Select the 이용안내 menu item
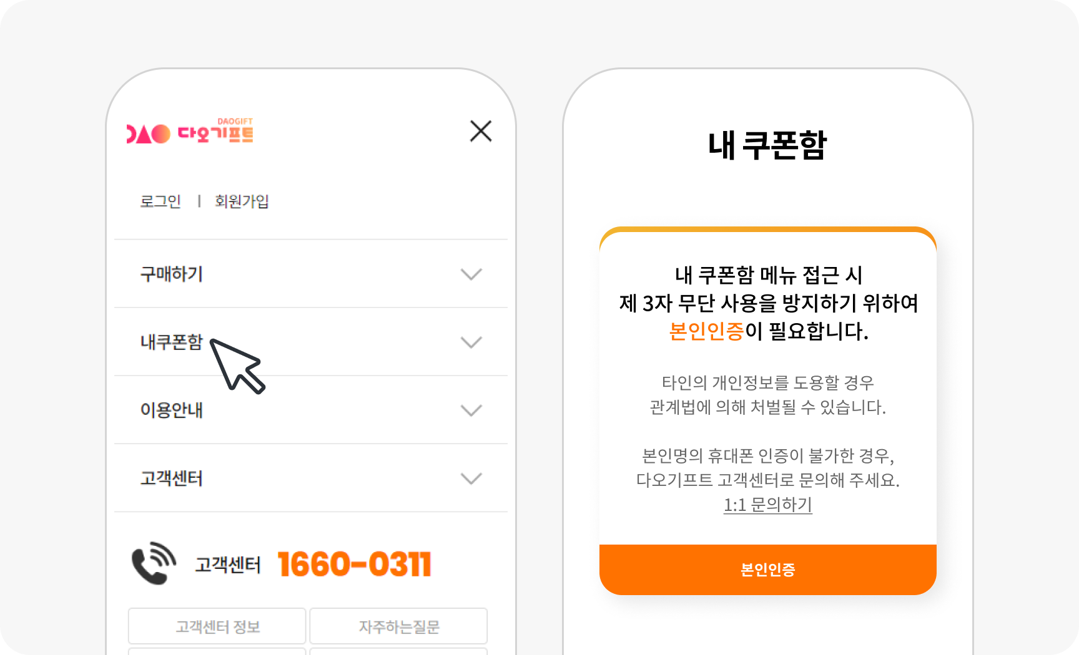This screenshot has width=1079, height=655. pyautogui.click(x=172, y=410)
